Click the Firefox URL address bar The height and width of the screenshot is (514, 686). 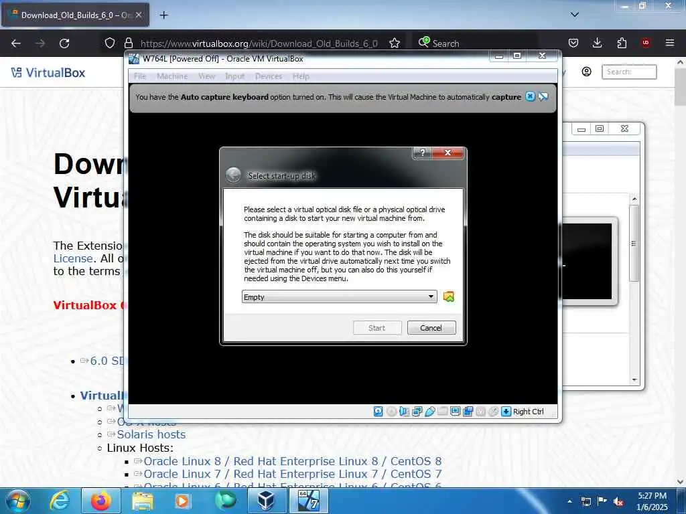pos(258,43)
